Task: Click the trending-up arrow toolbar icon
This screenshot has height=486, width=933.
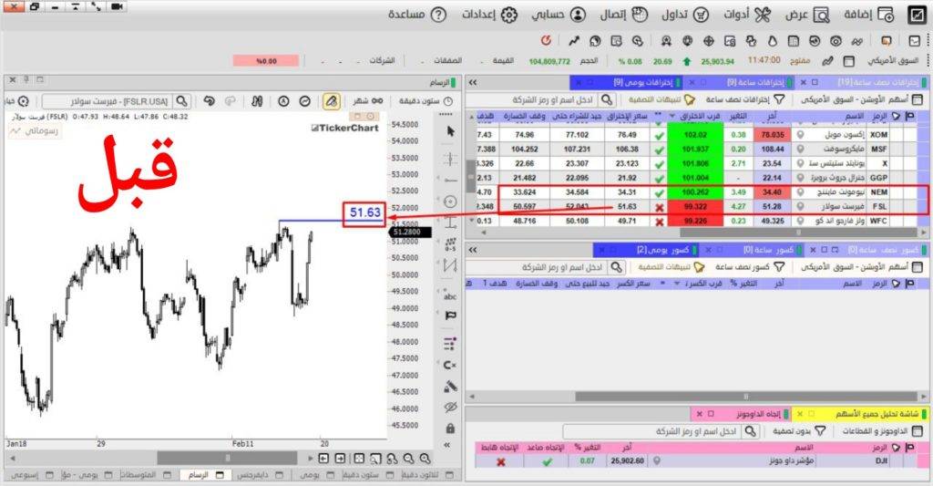Action: 574,40
